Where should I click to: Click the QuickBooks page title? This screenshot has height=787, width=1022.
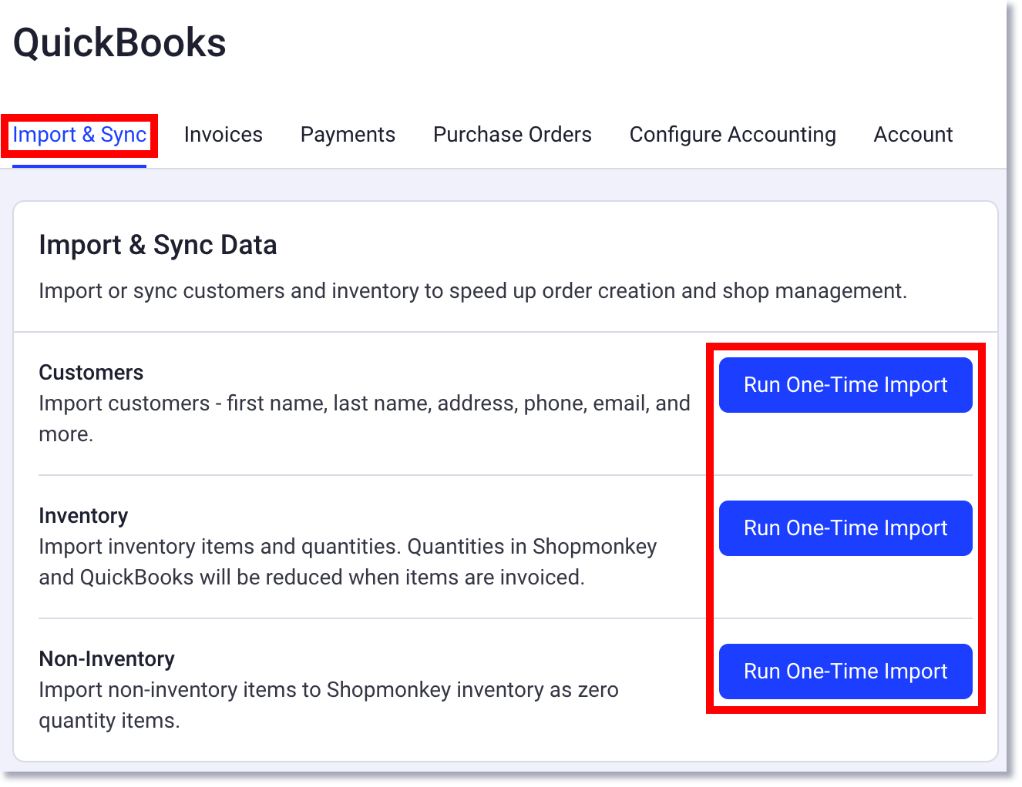pyautogui.click(x=119, y=43)
